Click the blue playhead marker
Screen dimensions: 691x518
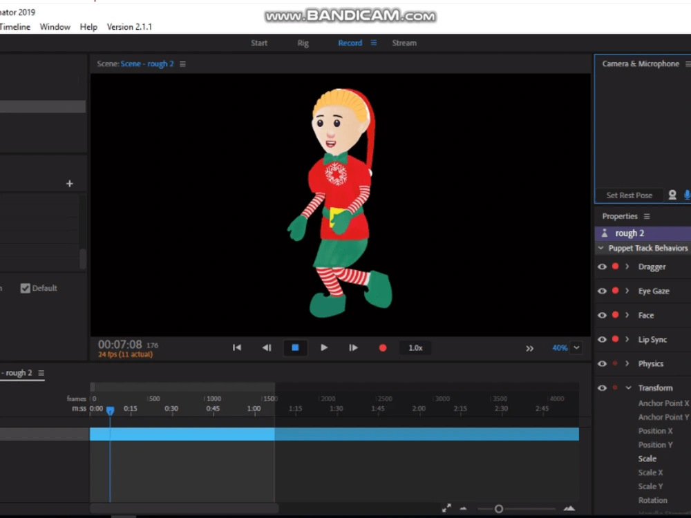pyautogui.click(x=110, y=410)
